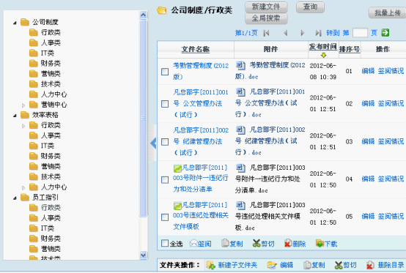Sort by the 文件名称 column header
This screenshot has width=406, height=273.
[x=196, y=49]
